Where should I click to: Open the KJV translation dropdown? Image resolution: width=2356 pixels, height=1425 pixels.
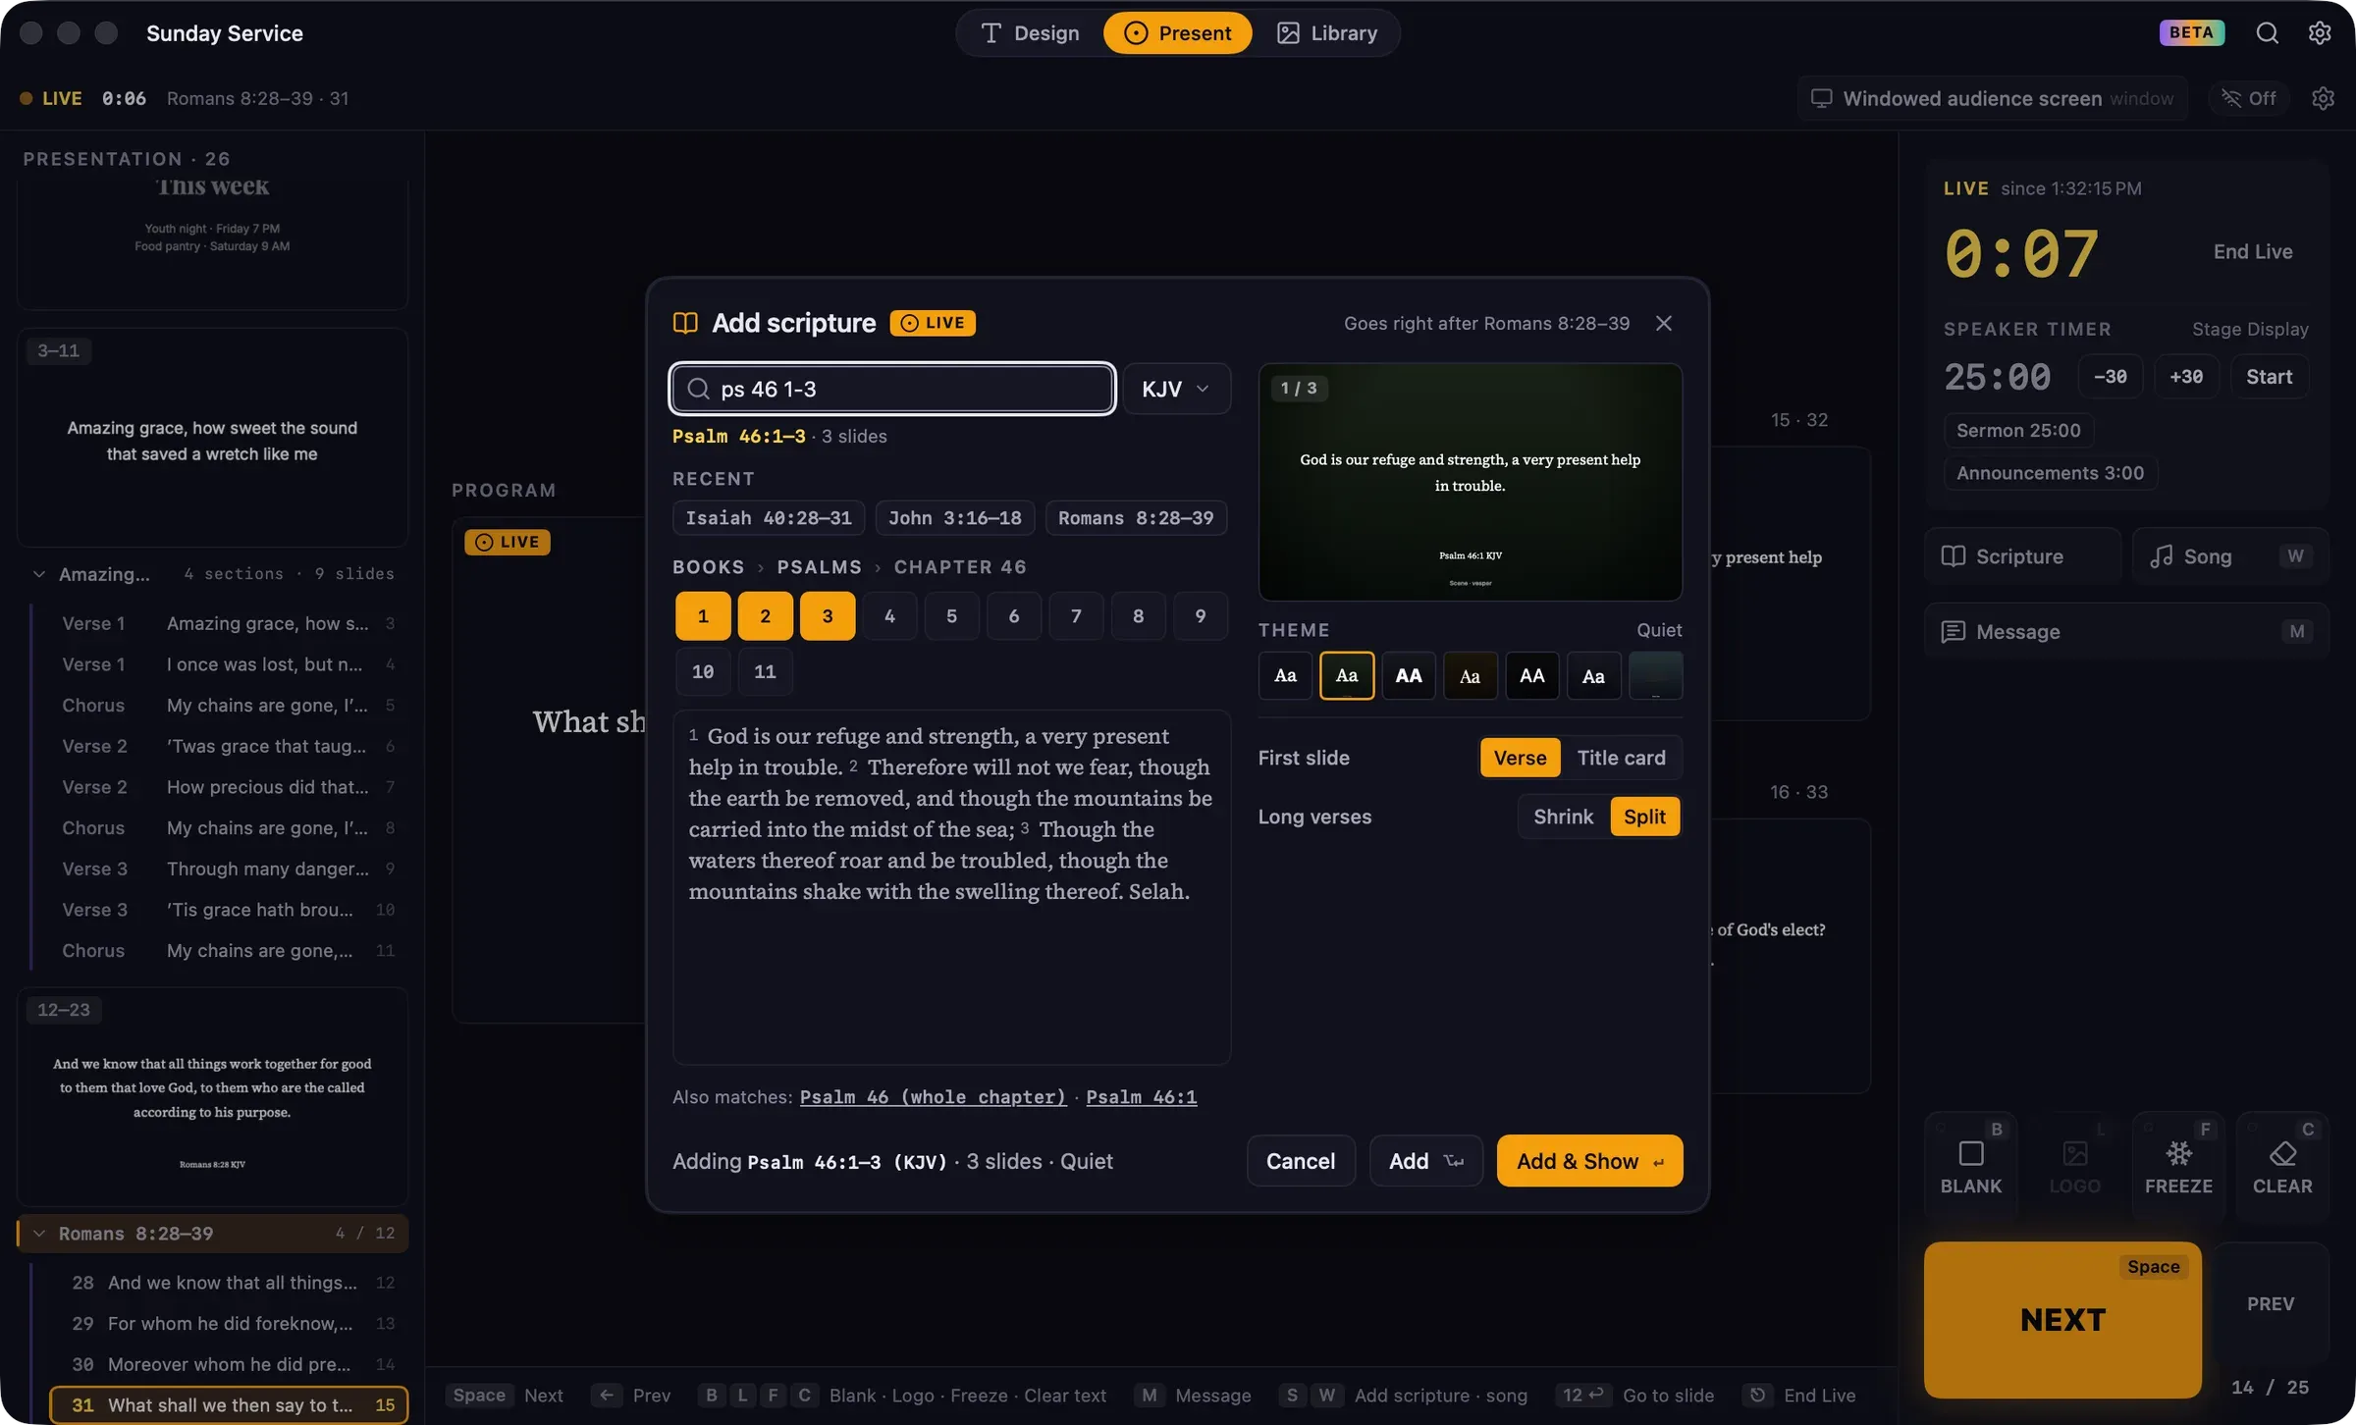point(1176,389)
